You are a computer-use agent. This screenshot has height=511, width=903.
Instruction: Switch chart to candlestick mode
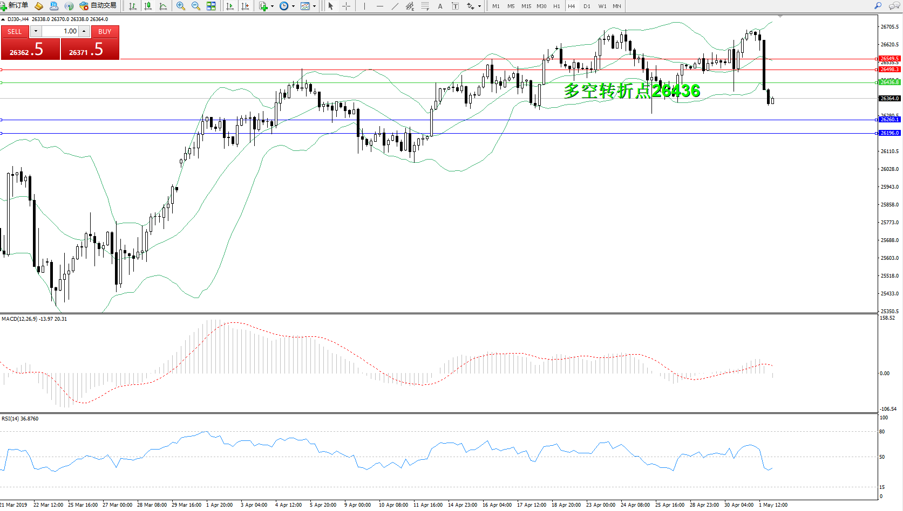tap(148, 6)
